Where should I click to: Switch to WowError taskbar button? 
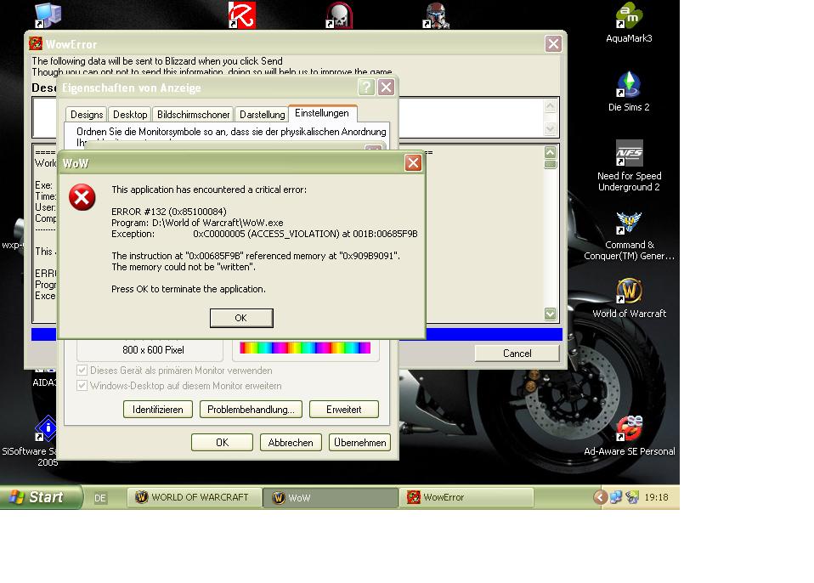point(466,497)
